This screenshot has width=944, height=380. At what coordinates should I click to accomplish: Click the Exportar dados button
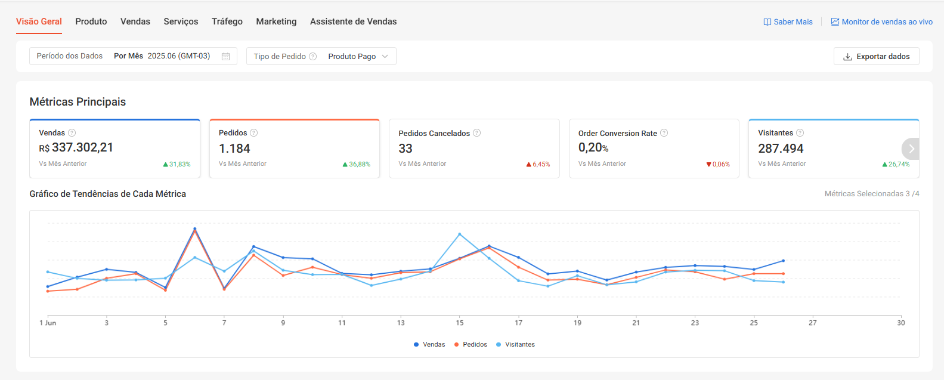coord(876,56)
